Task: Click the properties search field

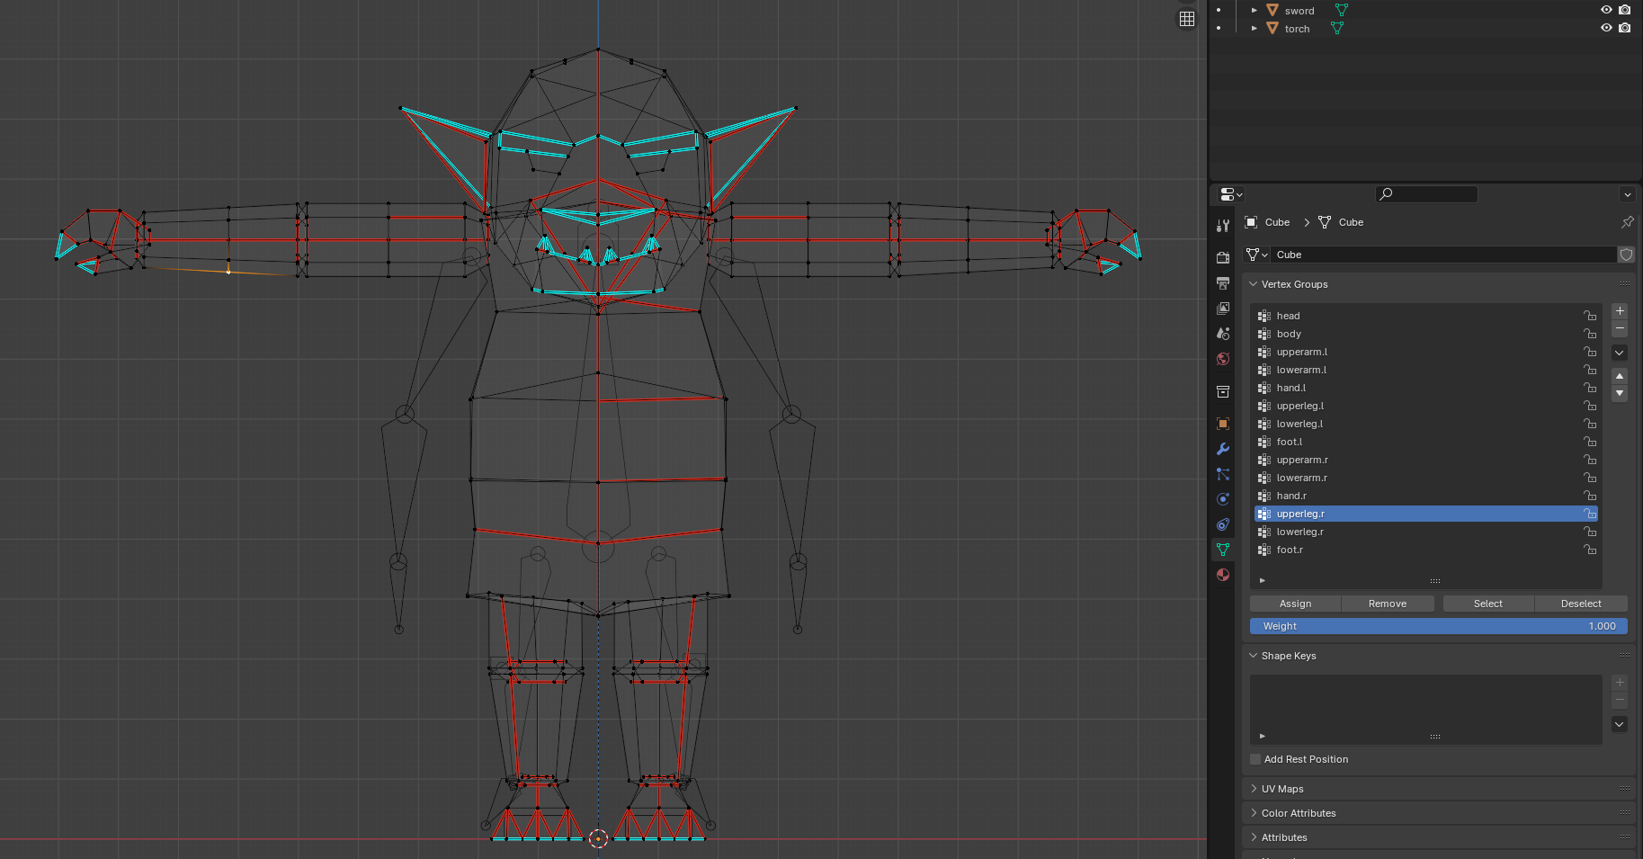Action: pos(1426,194)
